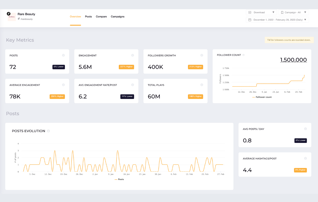Image resolution: width=318 pixels, height=202 pixels.
Task: Click the 250% Higher badge on AVERAGE ENGAGEMENT
Action: pos(57,96)
